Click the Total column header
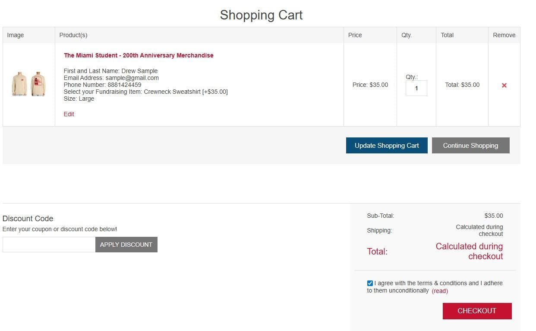 click(x=447, y=35)
